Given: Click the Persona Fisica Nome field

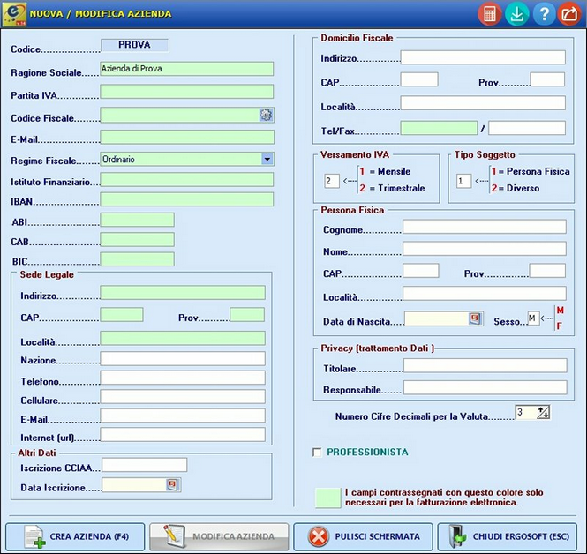Looking at the screenshot, I should click(485, 249).
